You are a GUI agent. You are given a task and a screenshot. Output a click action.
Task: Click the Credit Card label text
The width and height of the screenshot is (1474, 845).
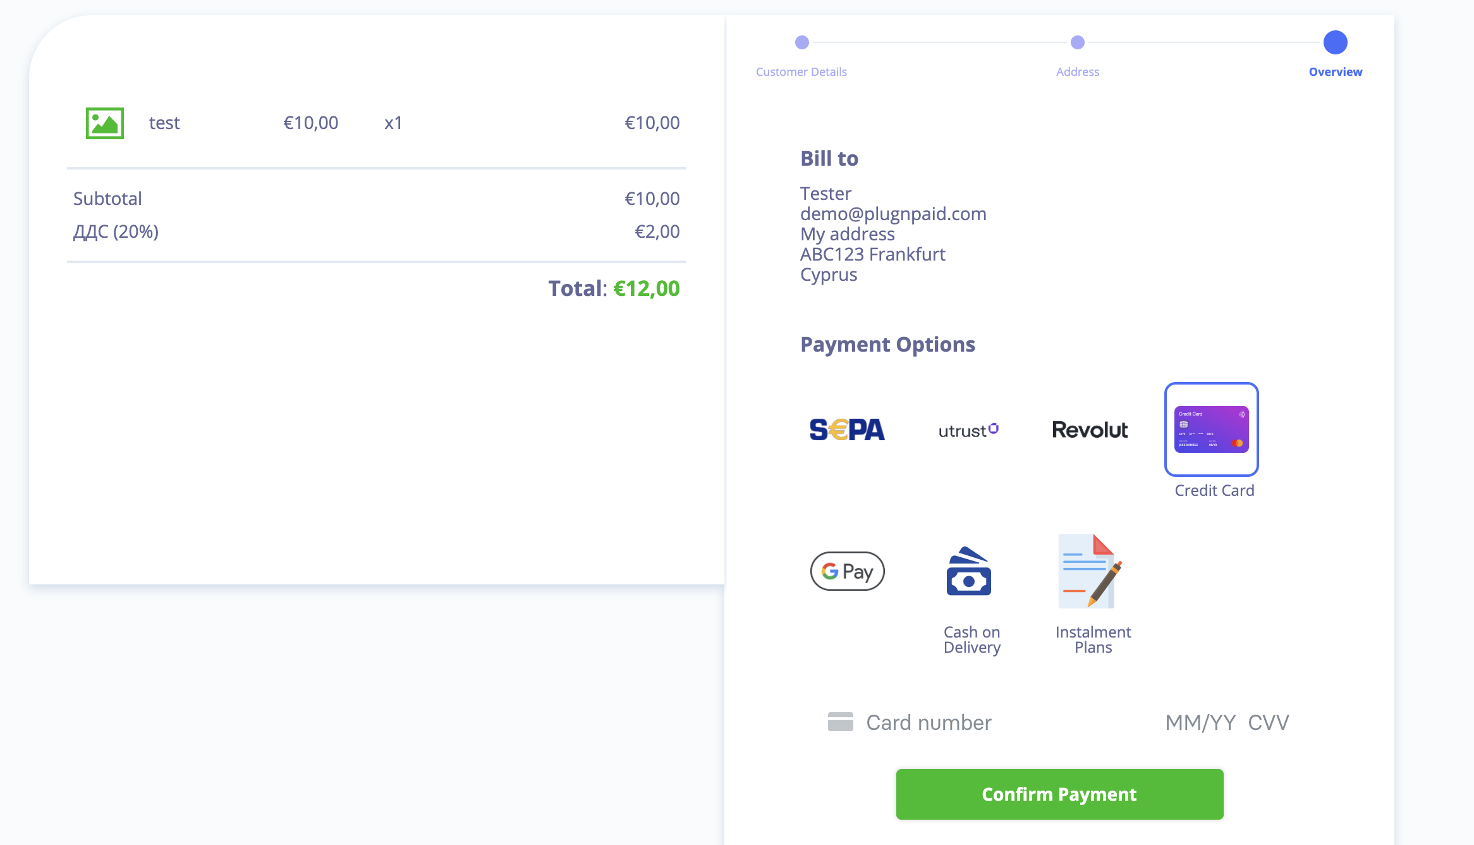point(1214,490)
